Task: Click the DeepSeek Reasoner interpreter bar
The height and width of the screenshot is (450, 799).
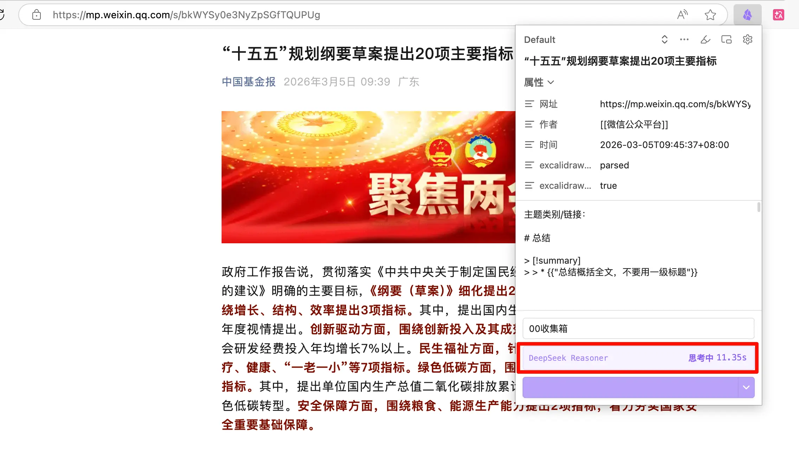Action: 638,358
